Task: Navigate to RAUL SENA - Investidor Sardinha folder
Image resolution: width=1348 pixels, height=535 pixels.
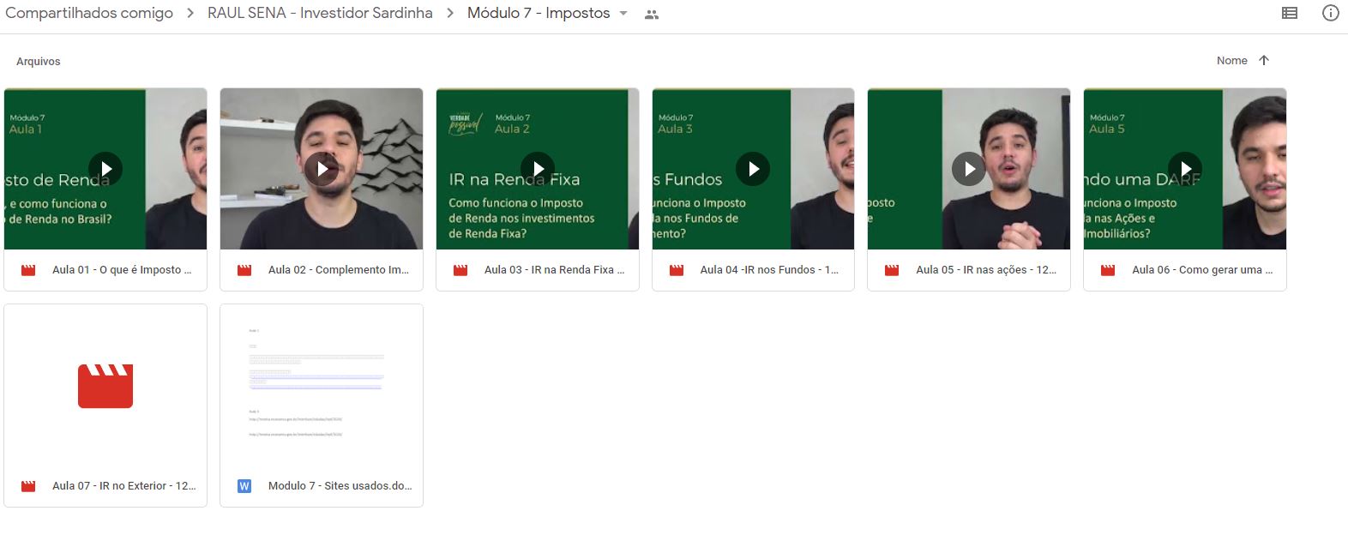Action: click(x=320, y=13)
